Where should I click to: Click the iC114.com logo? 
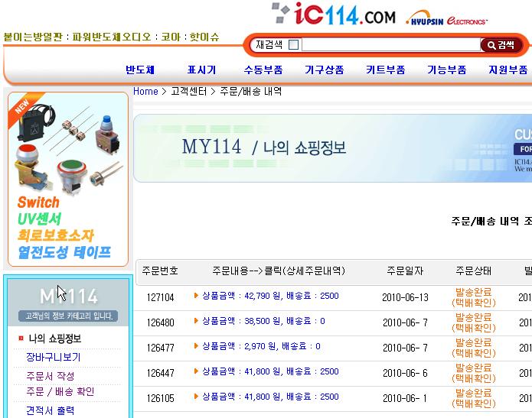click(333, 15)
